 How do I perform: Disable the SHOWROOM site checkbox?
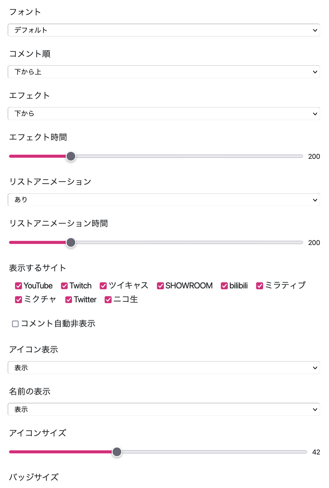(x=160, y=286)
